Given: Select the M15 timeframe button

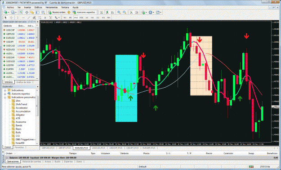Looking at the screenshot, I should coord(76,18).
